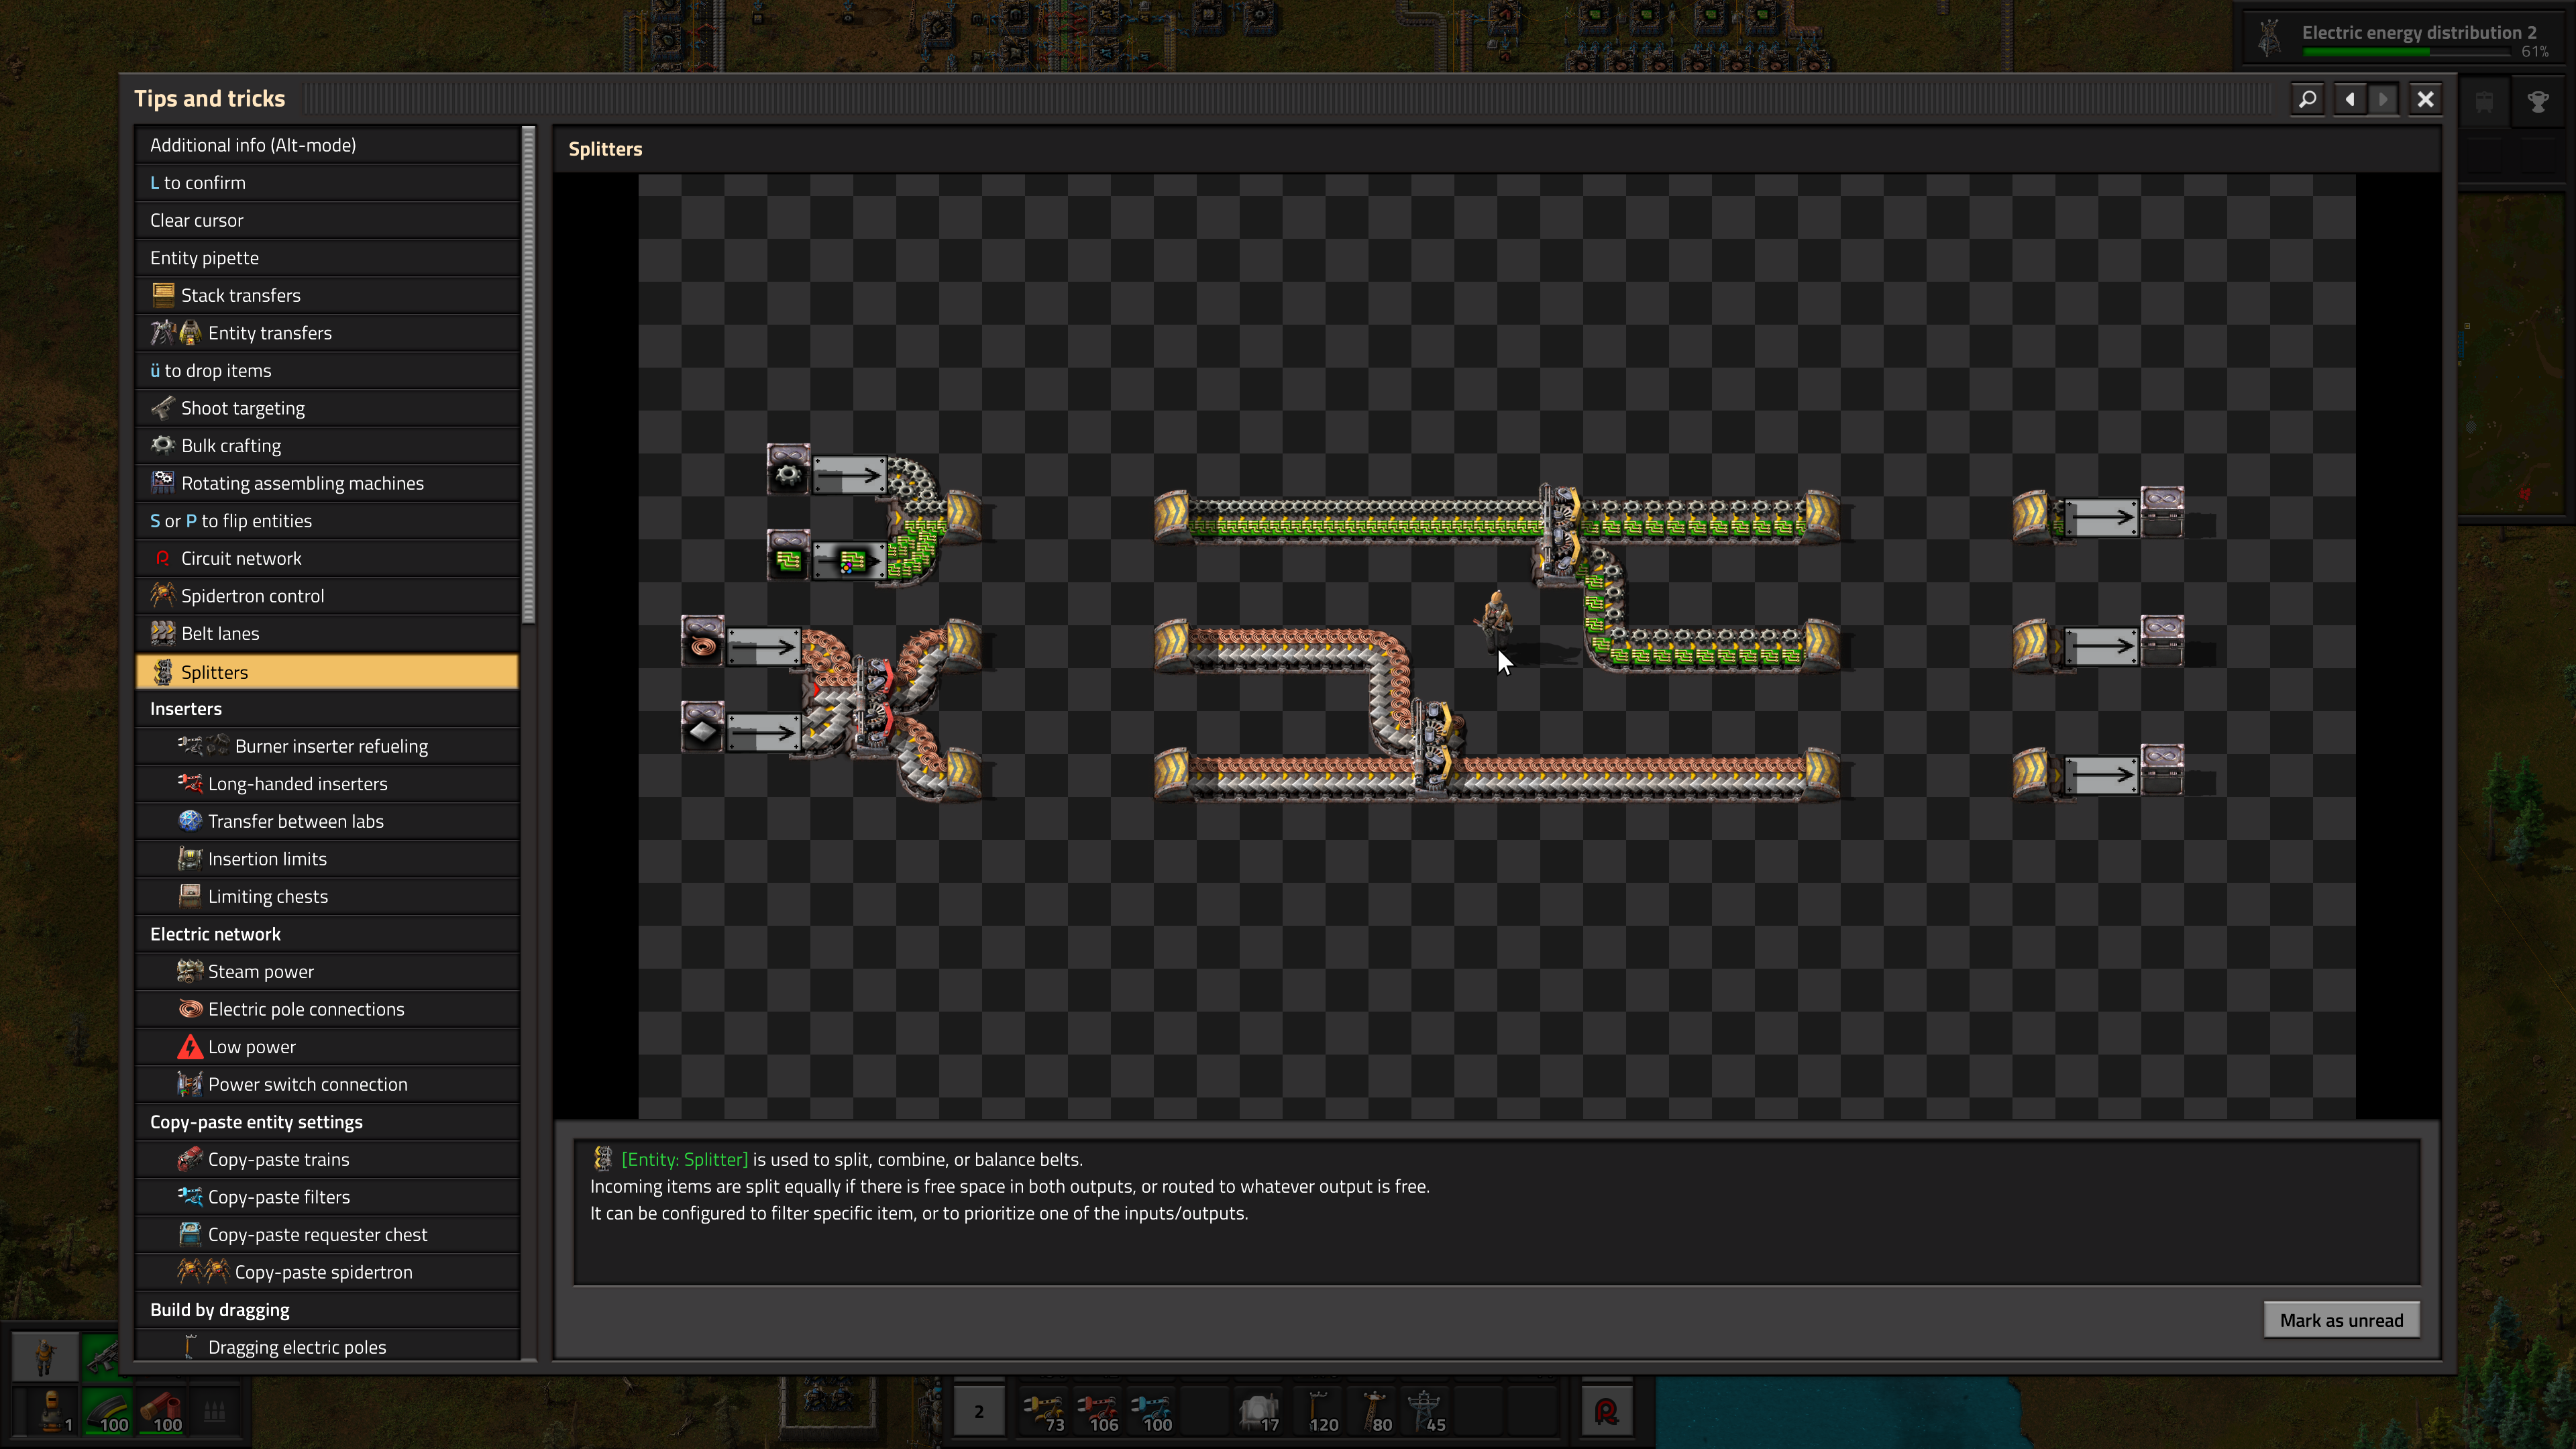The width and height of the screenshot is (2576, 1449).
Task: Open the search magnifier in Tips window
Action: coord(2307,99)
